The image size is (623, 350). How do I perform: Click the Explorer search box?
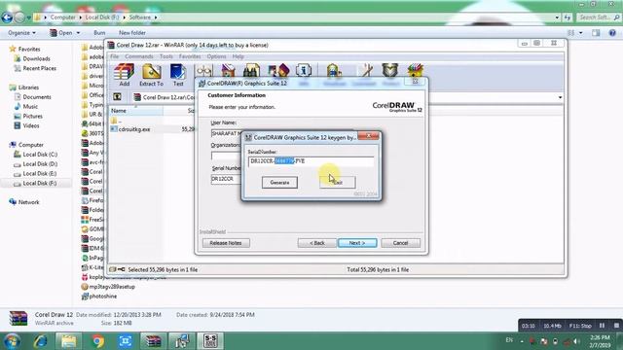tap(600, 17)
